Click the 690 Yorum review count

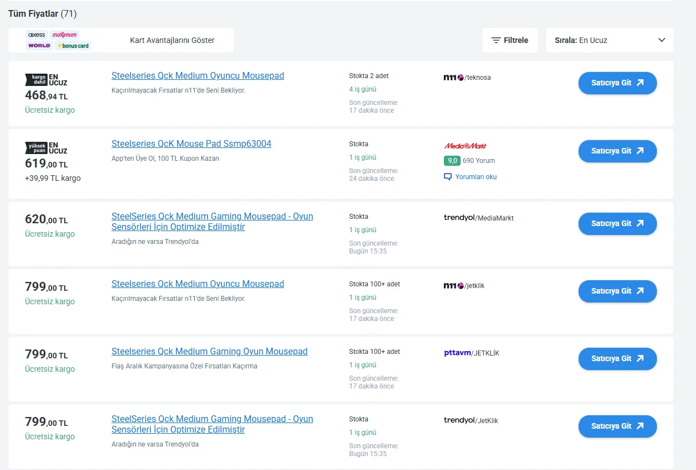pos(479,161)
